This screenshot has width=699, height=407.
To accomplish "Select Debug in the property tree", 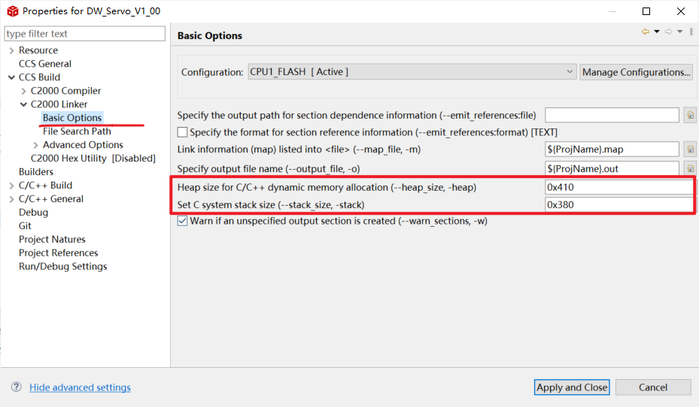I will [33, 213].
